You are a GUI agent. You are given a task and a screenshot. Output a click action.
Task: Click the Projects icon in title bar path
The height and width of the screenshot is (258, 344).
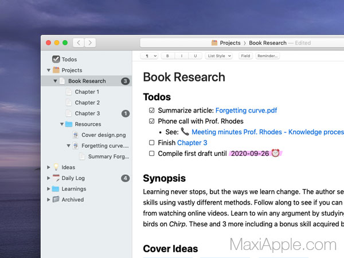pos(214,43)
